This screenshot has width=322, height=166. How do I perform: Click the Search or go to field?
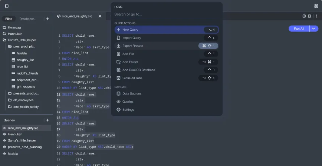(x=167, y=14)
